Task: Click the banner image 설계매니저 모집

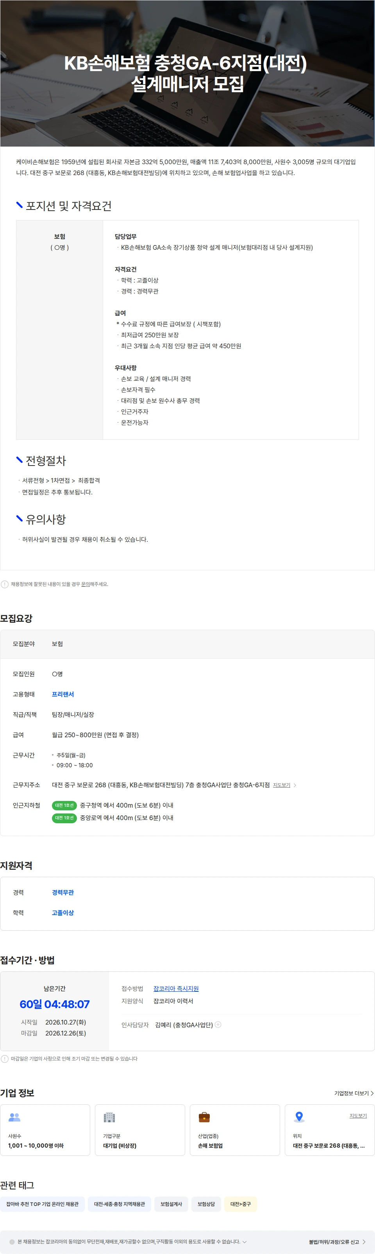Action: (187, 73)
